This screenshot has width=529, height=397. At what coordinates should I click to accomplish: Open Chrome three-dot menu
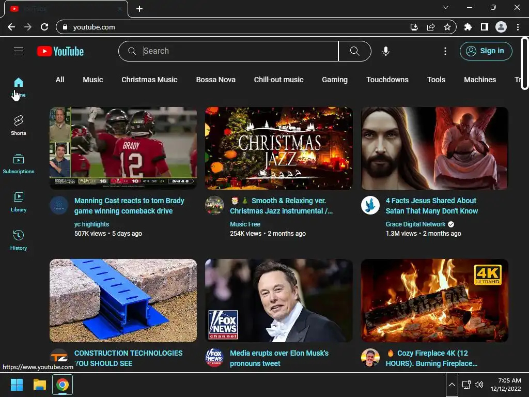(518, 27)
